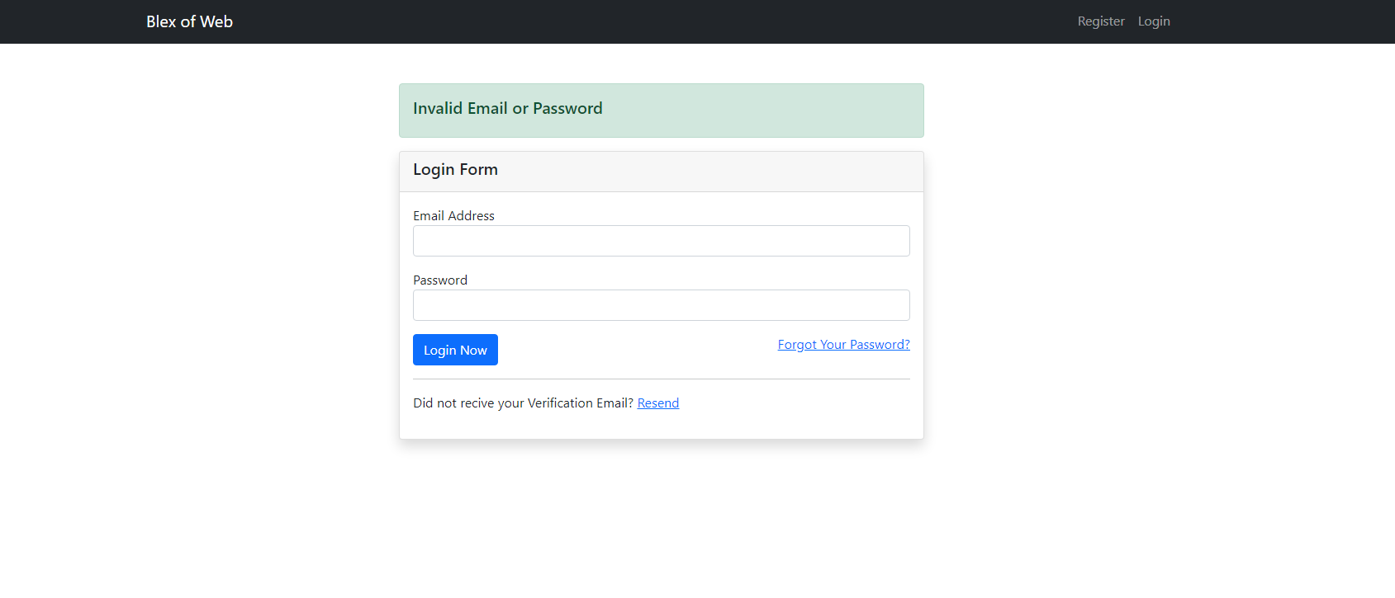The image size is (1395, 598).
Task: Submit credentials via Login Now
Action: (455, 349)
